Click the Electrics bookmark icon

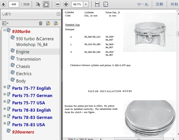[13, 73]
